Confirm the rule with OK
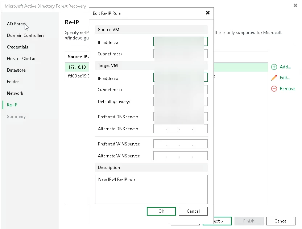Screen dimensions: 302x229 (x=161, y=211)
